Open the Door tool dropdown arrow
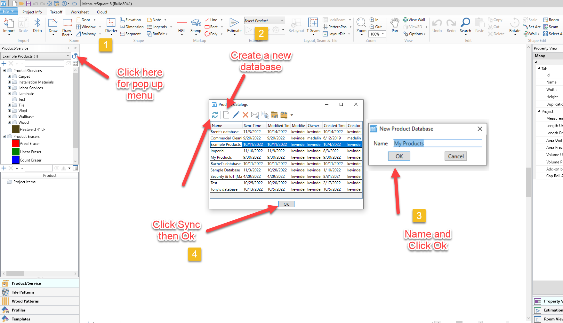The width and height of the screenshot is (563, 323). click(94, 20)
